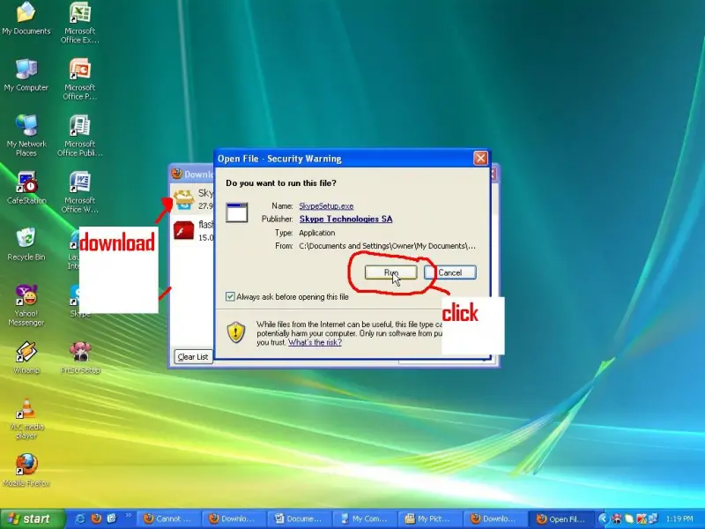Click the third Quick Launch icon

pos(112,518)
